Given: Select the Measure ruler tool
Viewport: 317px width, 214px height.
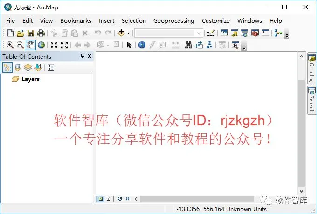Looking at the screenshot, I should [x=176, y=45].
